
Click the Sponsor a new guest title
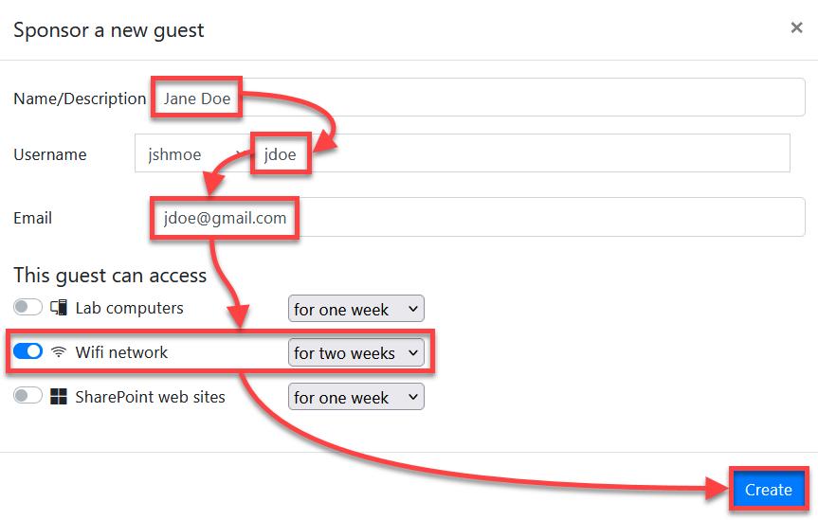tap(108, 30)
